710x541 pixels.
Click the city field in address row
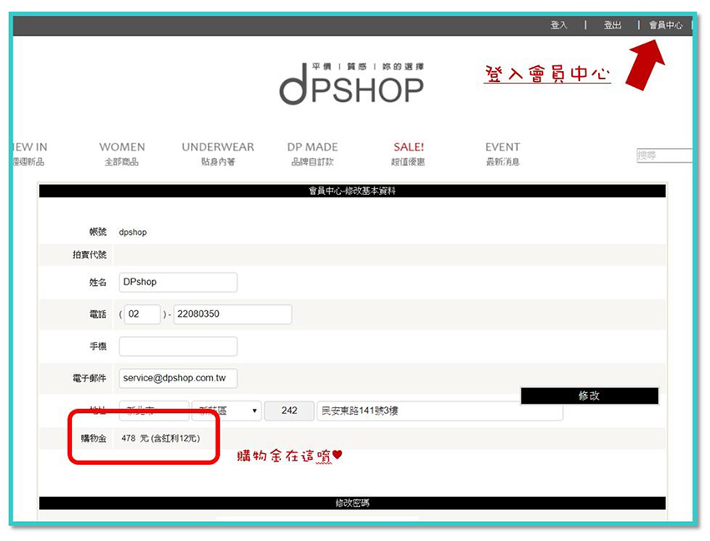[154, 411]
